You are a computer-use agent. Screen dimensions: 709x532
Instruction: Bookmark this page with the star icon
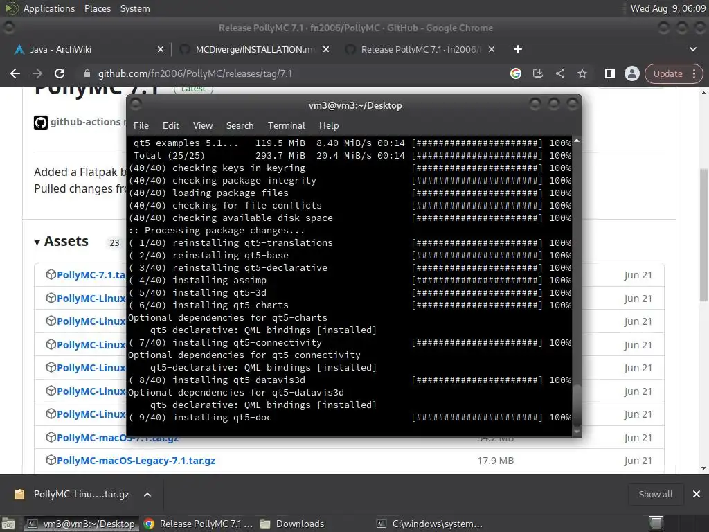pyautogui.click(x=582, y=73)
